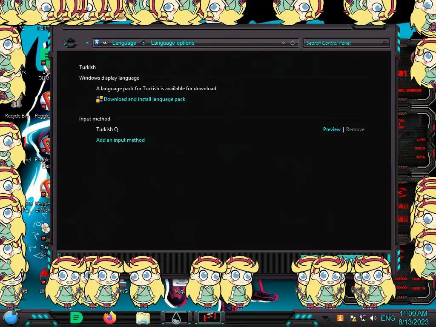Open the green Spotify taskbar icon
This screenshot has height=327, width=436.
77,318
